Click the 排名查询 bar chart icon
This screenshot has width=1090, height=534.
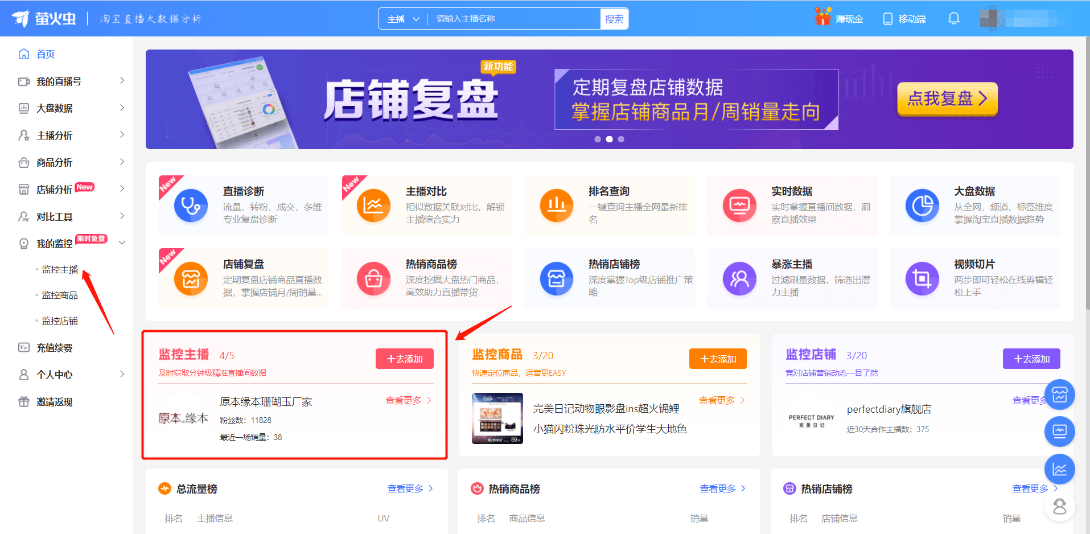click(556, 206)
